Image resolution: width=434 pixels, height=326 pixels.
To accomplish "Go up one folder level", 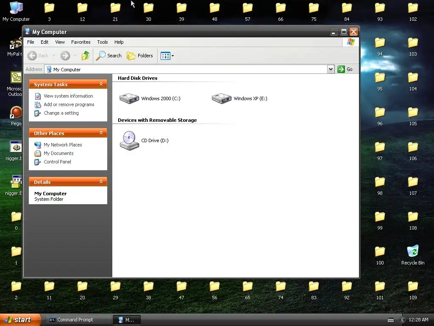I will pos(86,56).
